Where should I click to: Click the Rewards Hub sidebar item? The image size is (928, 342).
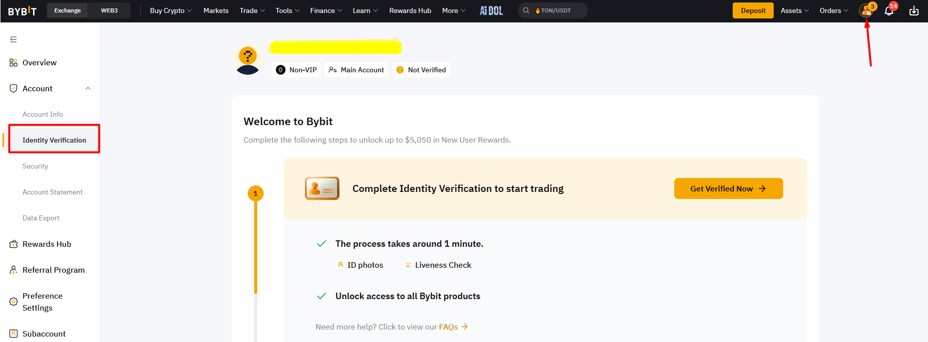(46, 244)
